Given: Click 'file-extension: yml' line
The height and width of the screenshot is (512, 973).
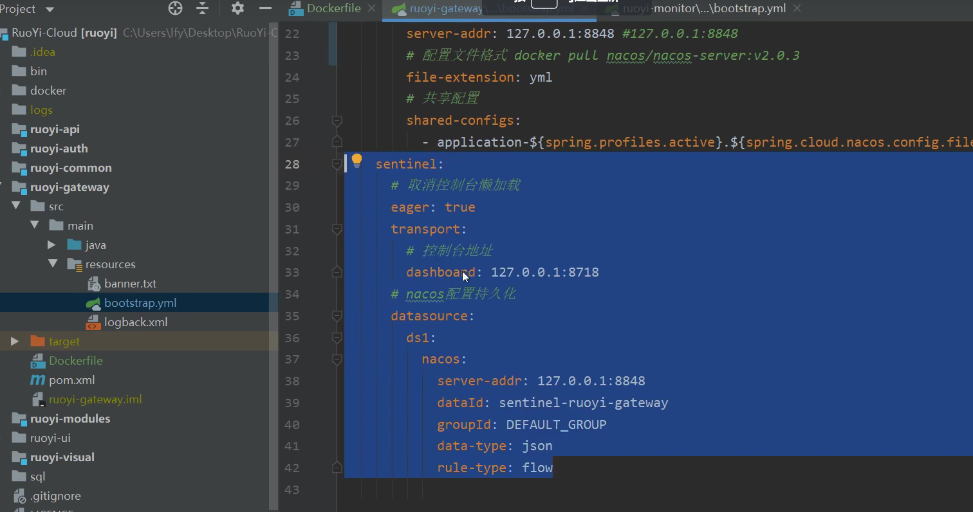Looking at the screenshot, I should coord(479,77).
